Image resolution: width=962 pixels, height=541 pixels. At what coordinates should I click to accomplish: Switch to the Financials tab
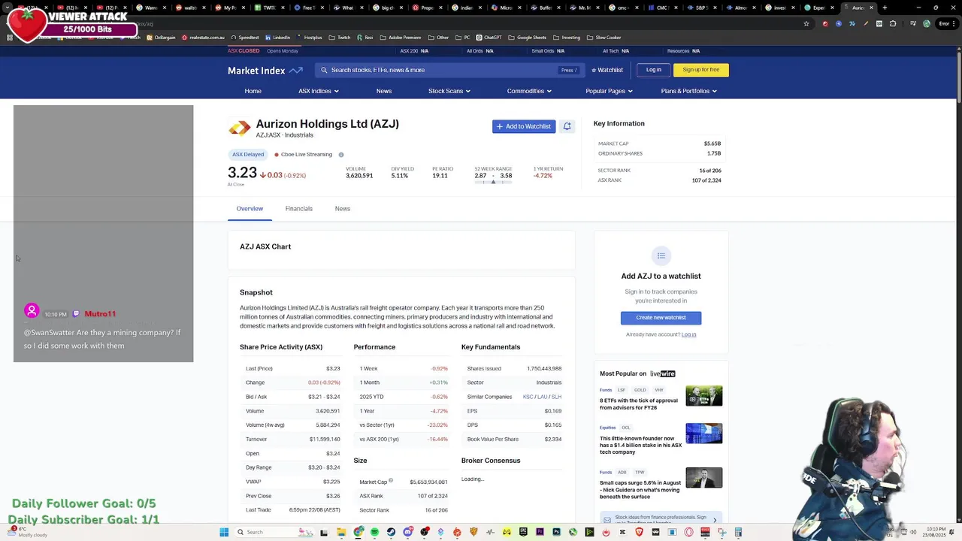298,209
